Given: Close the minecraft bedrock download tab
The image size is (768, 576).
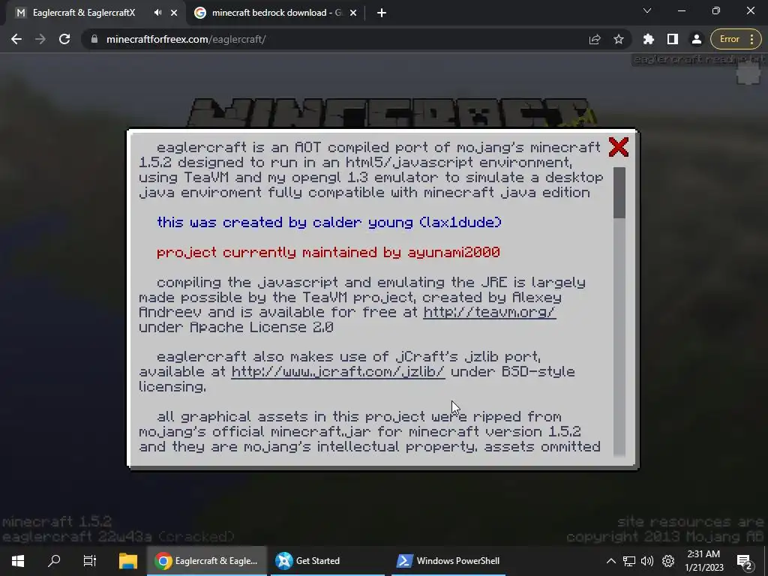Looking at the screenshot, I should [x=353, y=13].
